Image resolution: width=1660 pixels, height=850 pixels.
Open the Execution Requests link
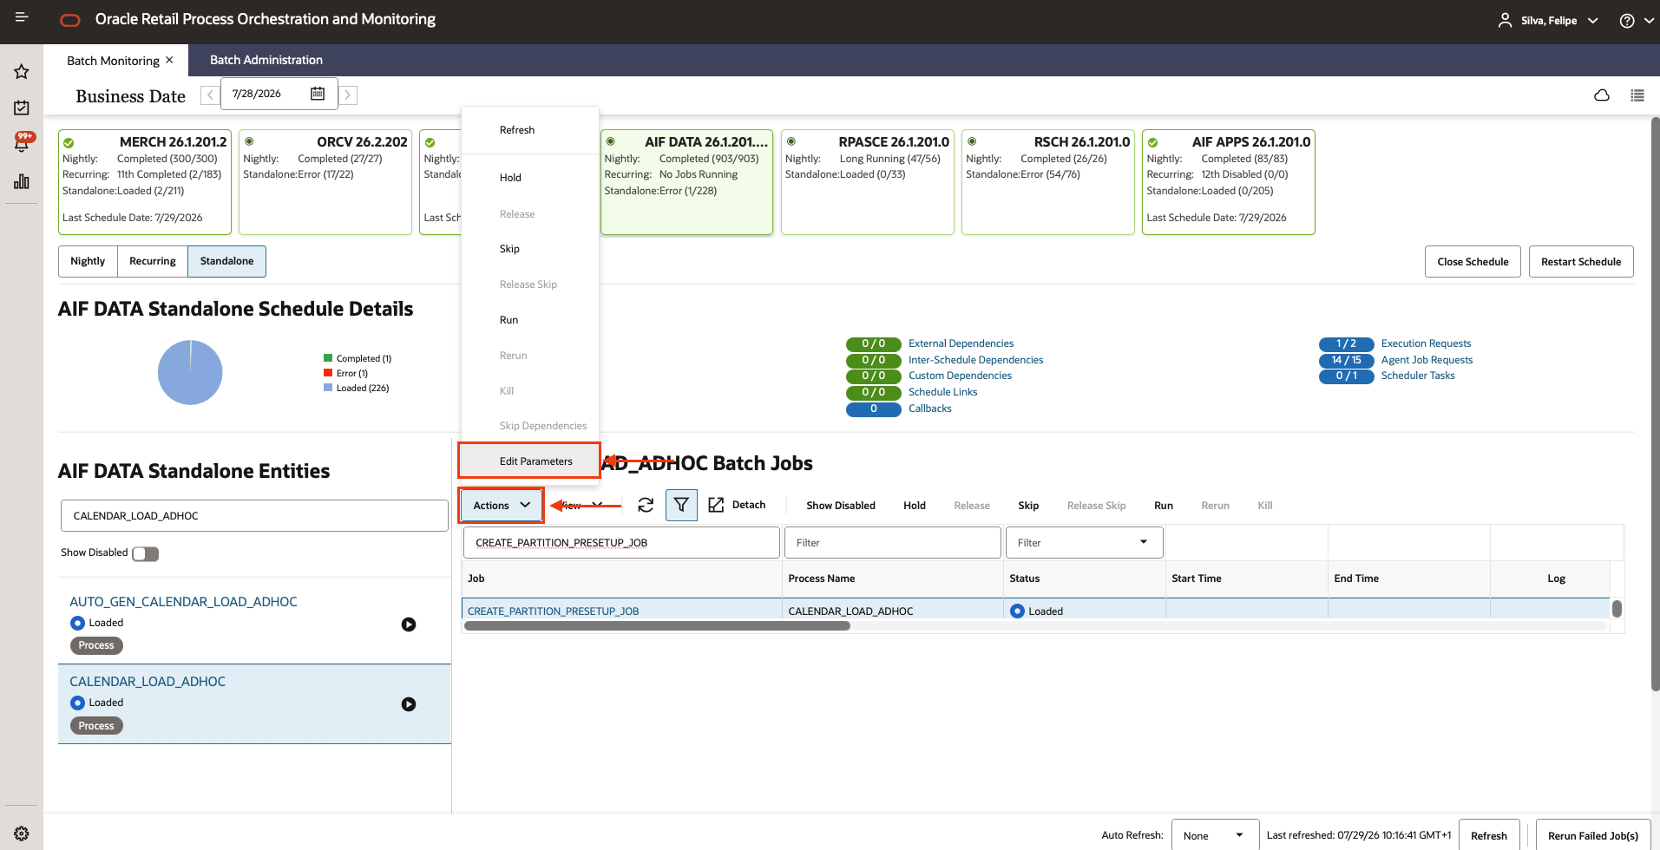pos(1427,343)
